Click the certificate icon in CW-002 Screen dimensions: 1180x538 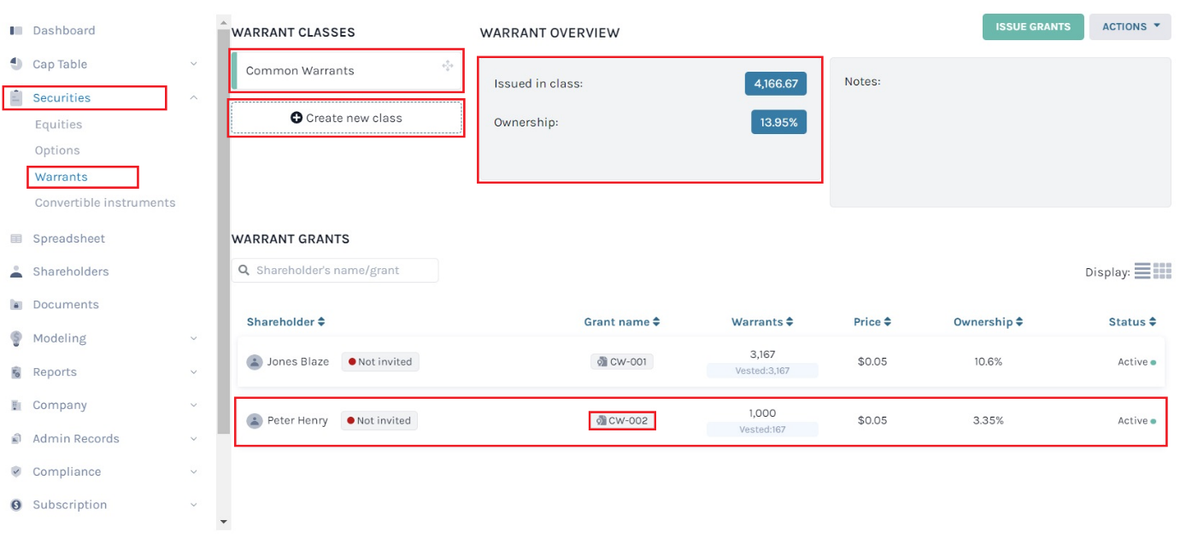pyautogui.click(x=601, y=421)
